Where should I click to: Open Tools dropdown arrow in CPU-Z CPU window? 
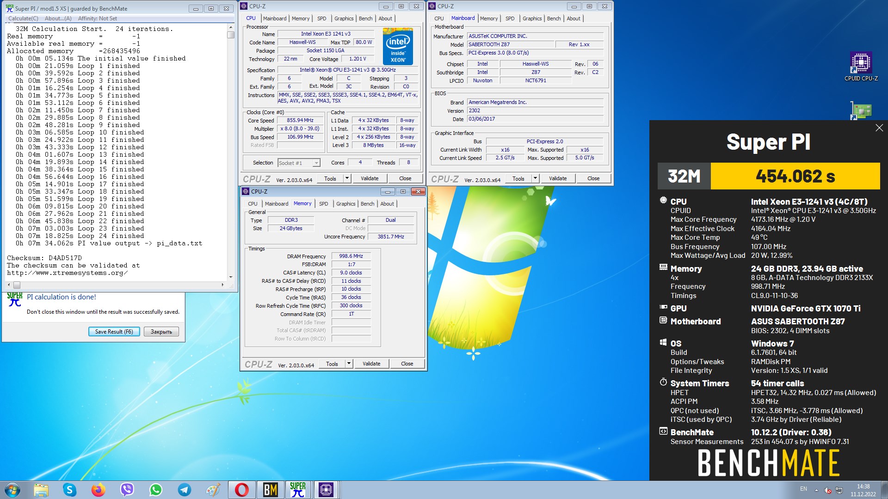347,178
